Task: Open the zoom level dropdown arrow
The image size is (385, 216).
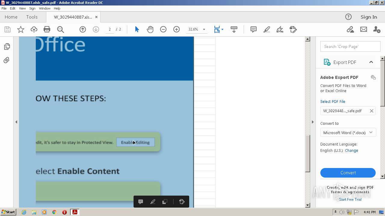Action: 204,29
